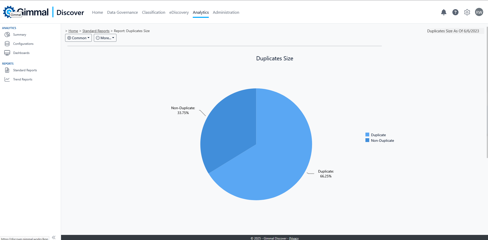Click the Trend Reports line chart icon

coord(7,79)
